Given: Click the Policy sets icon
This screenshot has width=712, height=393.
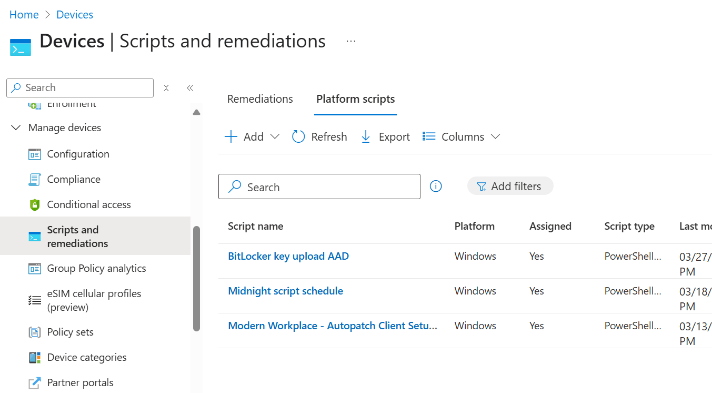Looking at the screenshot, I should [x=35, y=332].
